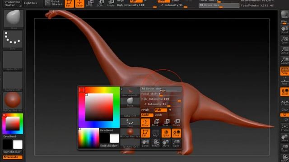The width and height of the screenshot is (289, 162).
Task: Toggle Zadd in the popup panel
Action: (x=147, y=115)
